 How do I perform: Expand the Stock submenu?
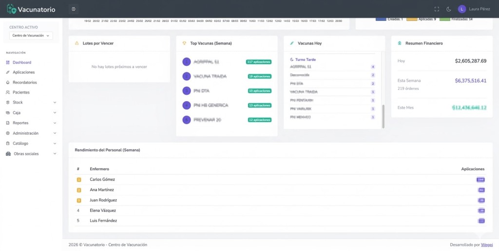(x=55, y=103)
